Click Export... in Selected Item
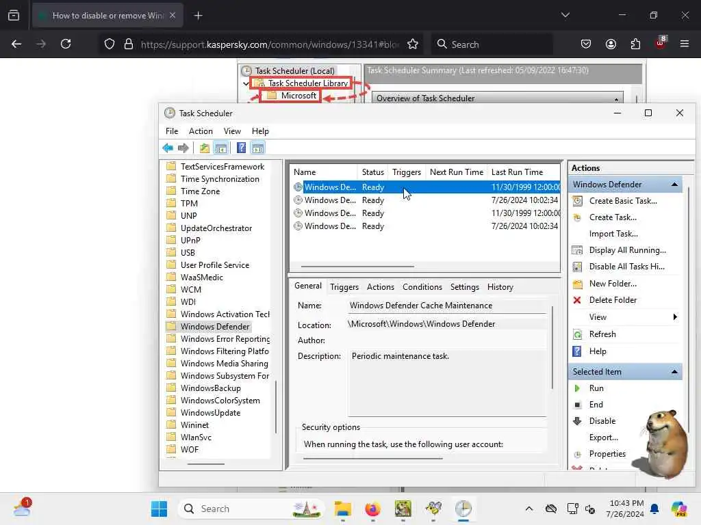 coord(603,437)
